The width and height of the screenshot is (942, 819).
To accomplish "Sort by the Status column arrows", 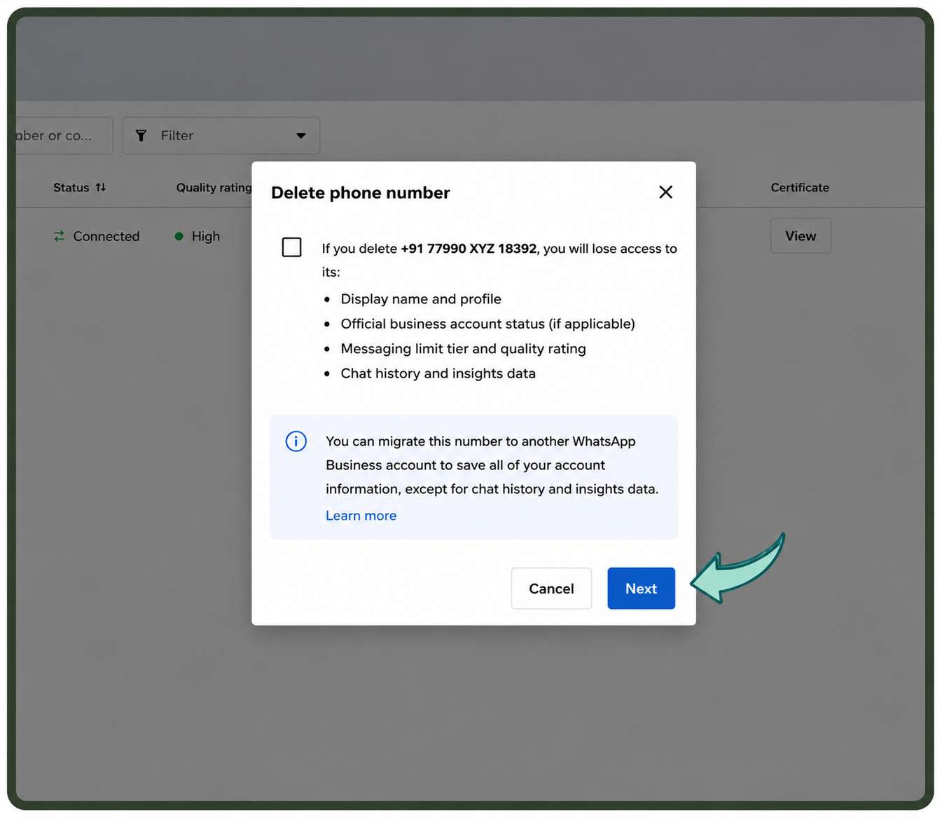I will 101,187.
